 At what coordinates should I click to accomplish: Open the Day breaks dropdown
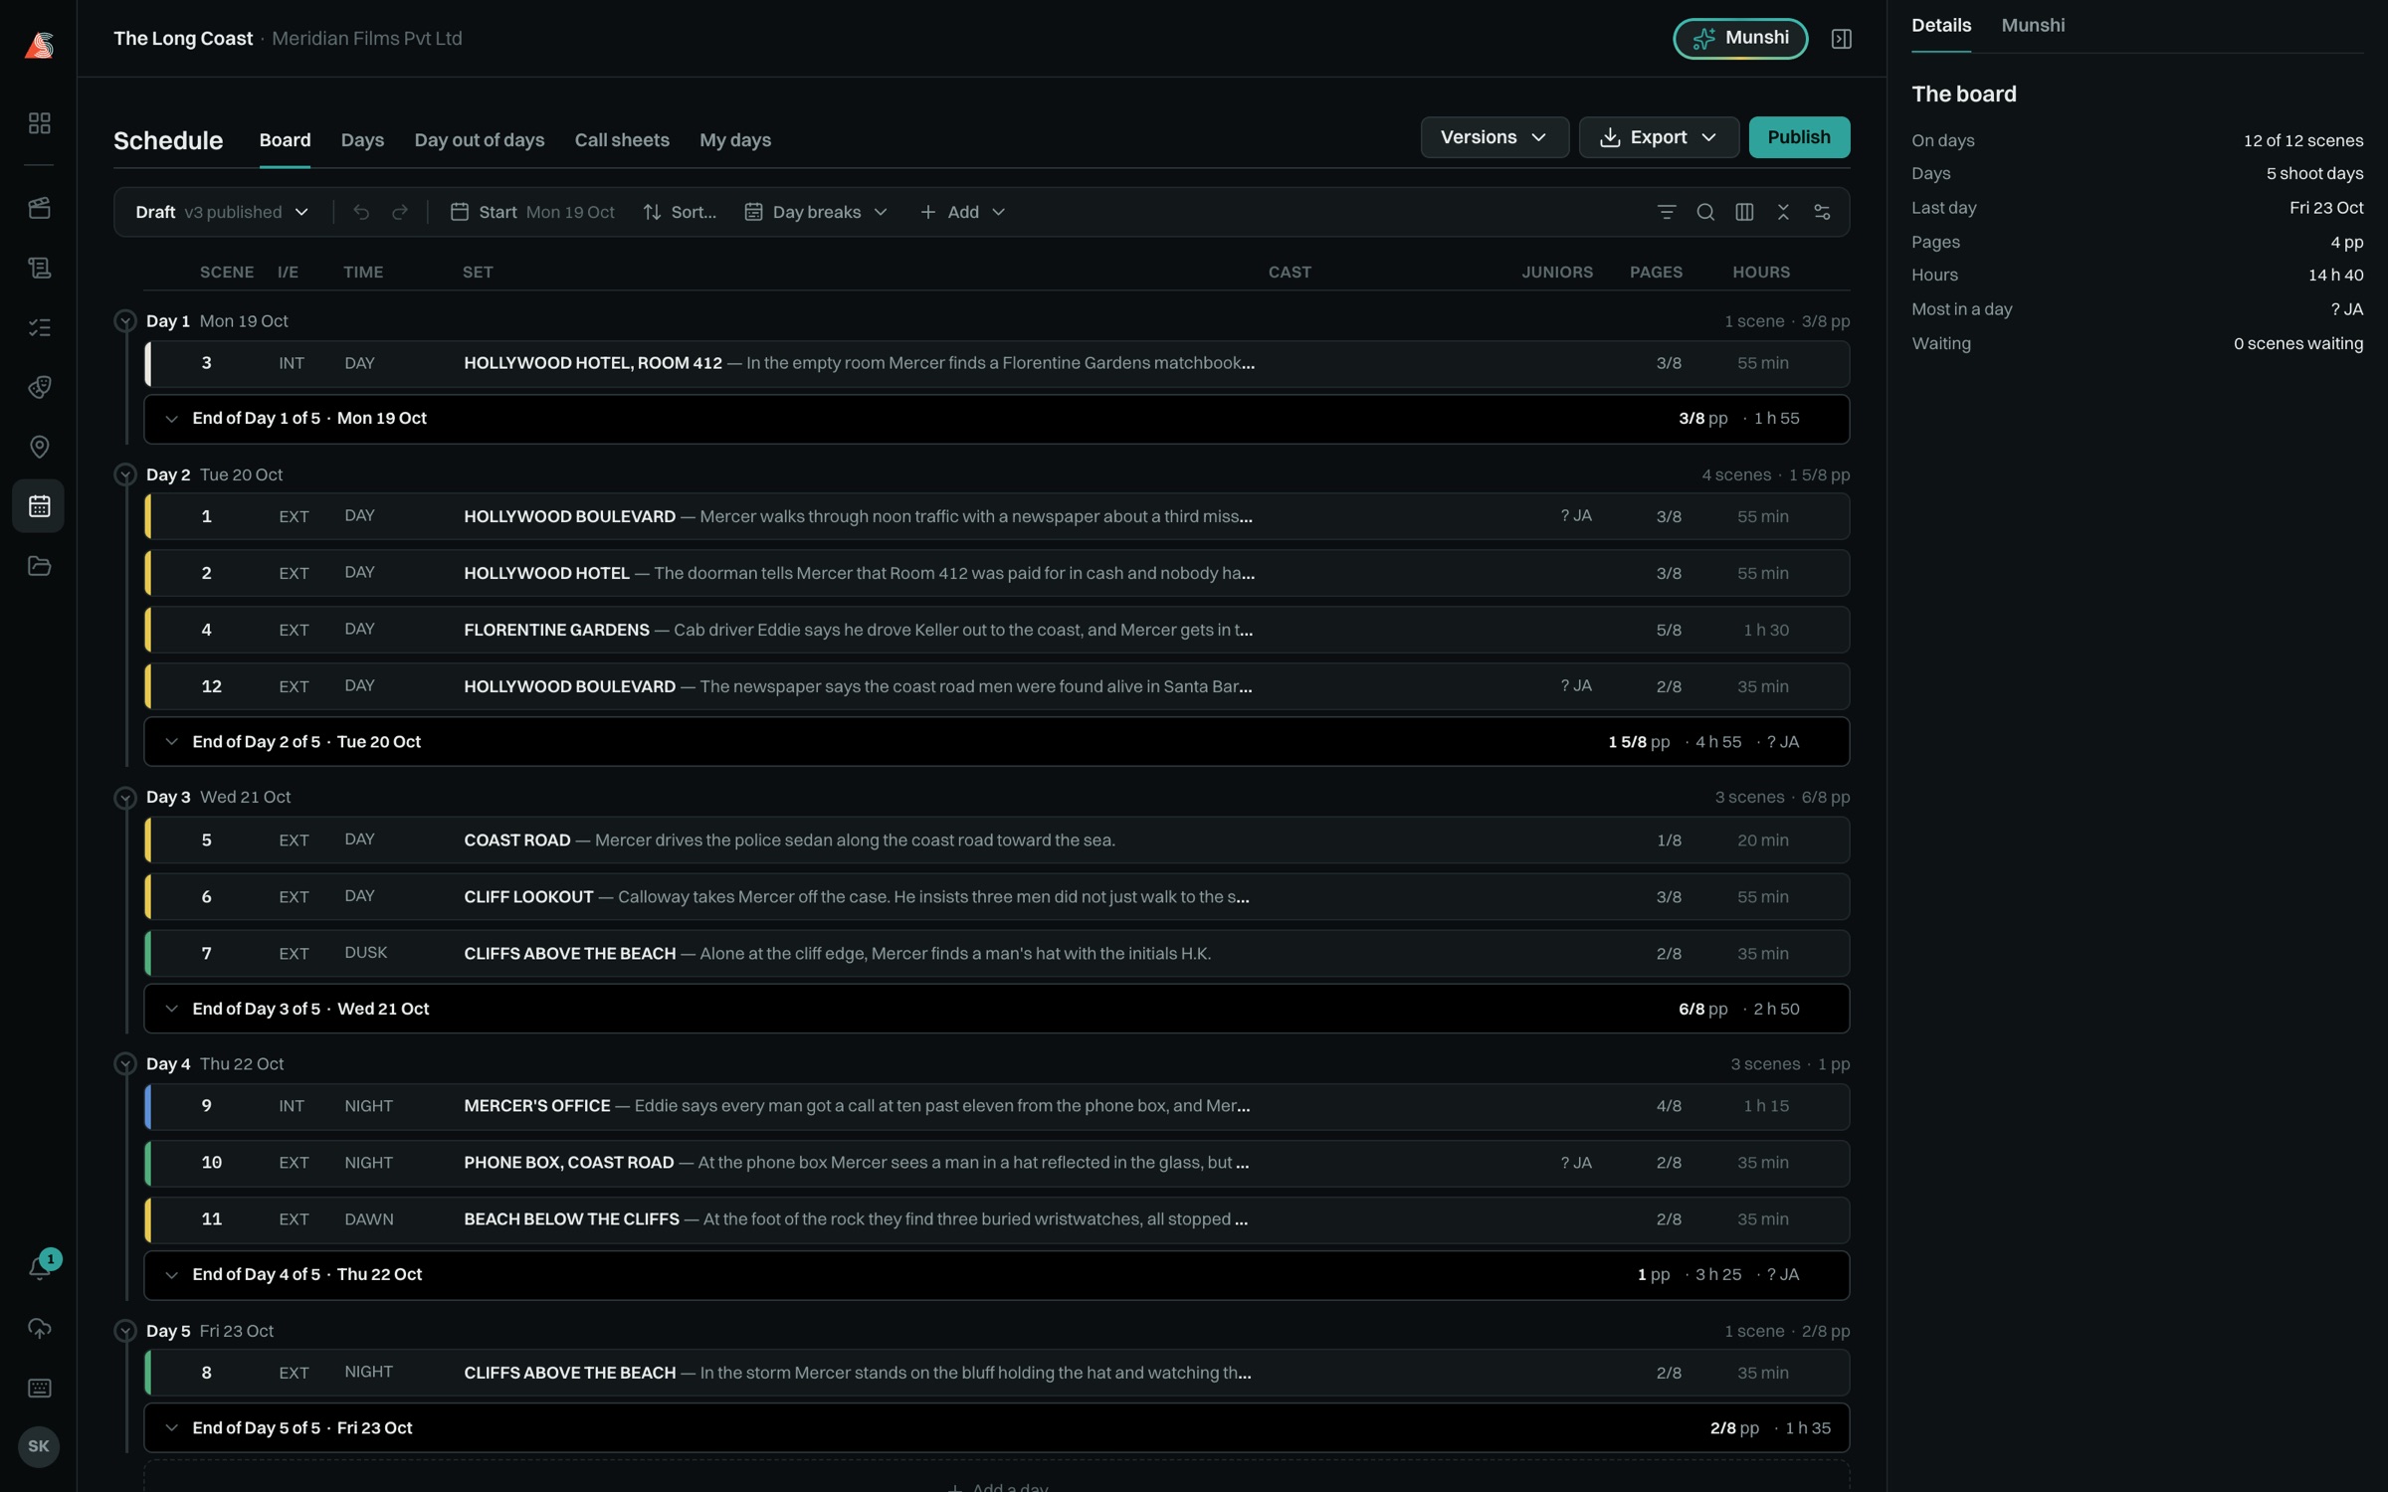point(816,212)
